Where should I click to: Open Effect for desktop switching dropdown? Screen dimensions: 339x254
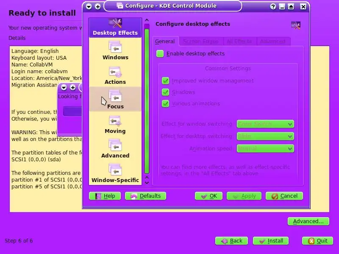[x=265, y=136]
